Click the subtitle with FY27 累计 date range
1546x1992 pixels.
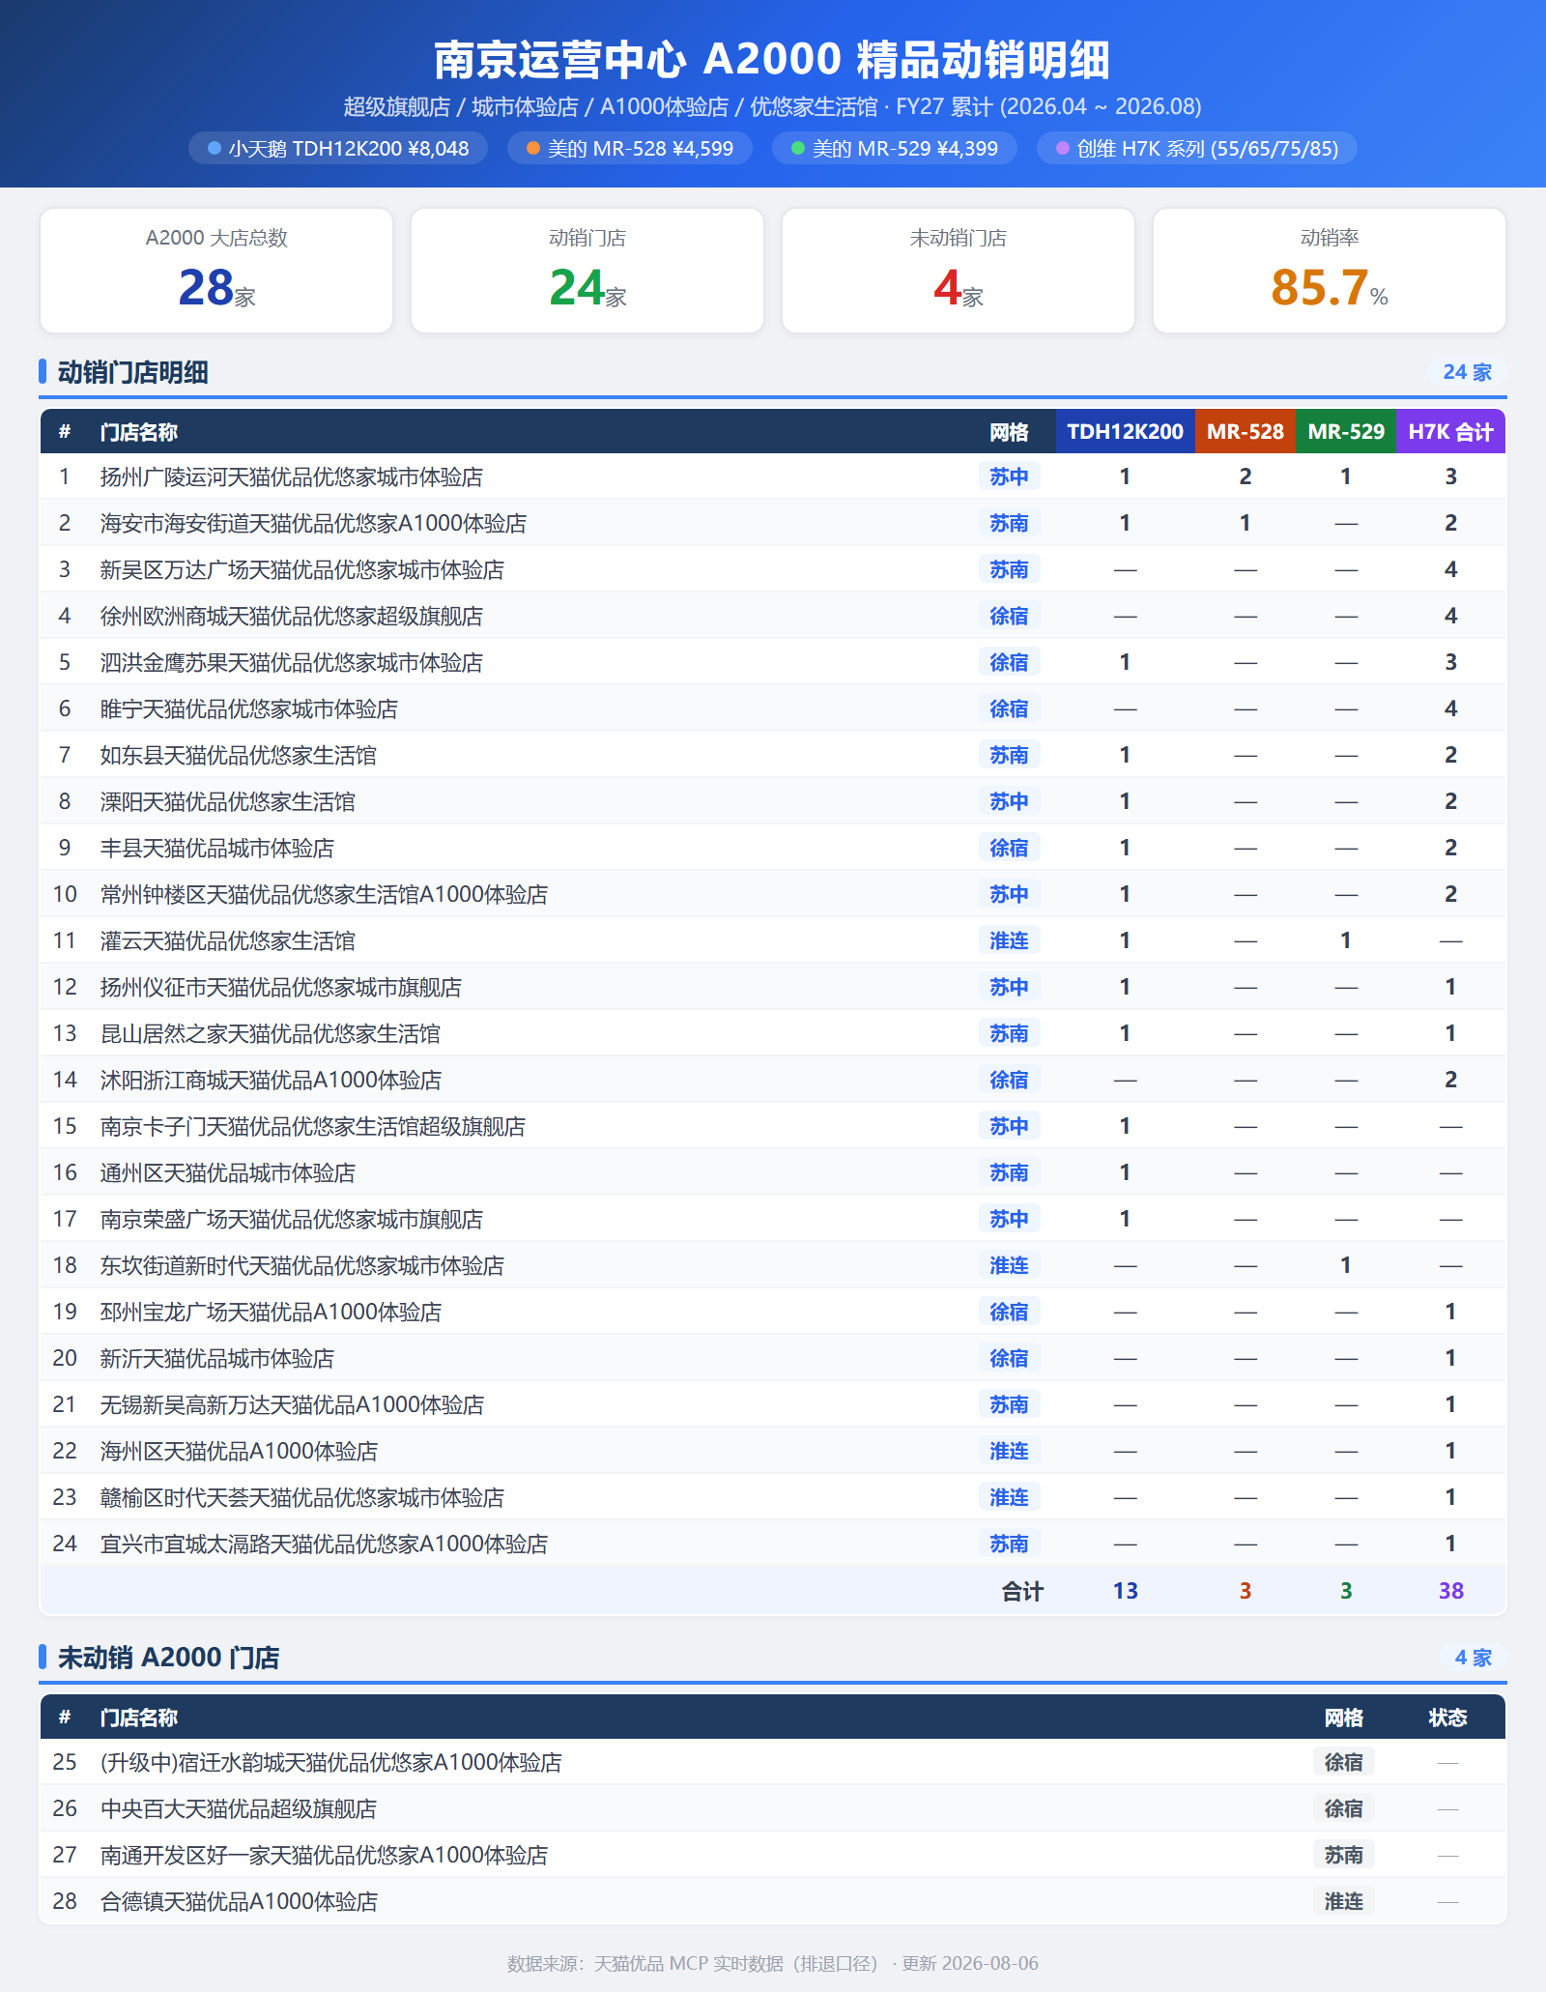[x=773, y=106]
